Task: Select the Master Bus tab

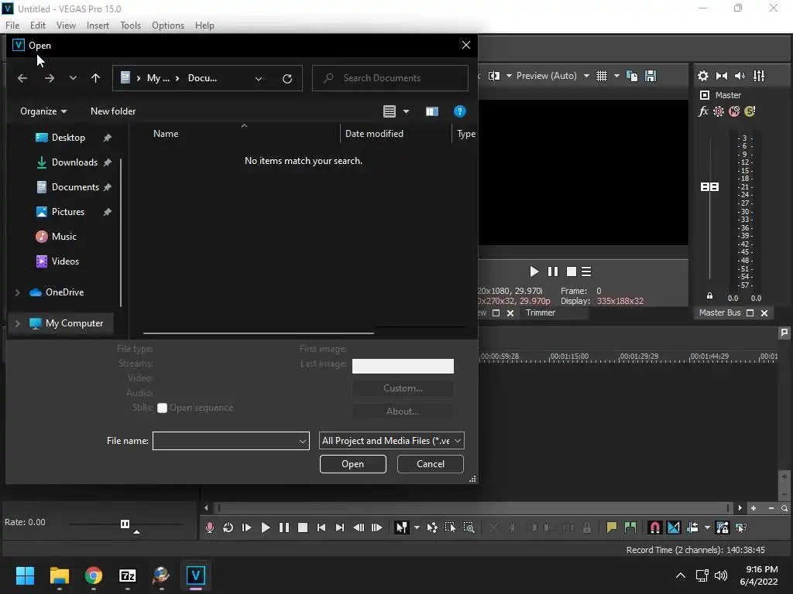Action: click(x=719, y=312)
